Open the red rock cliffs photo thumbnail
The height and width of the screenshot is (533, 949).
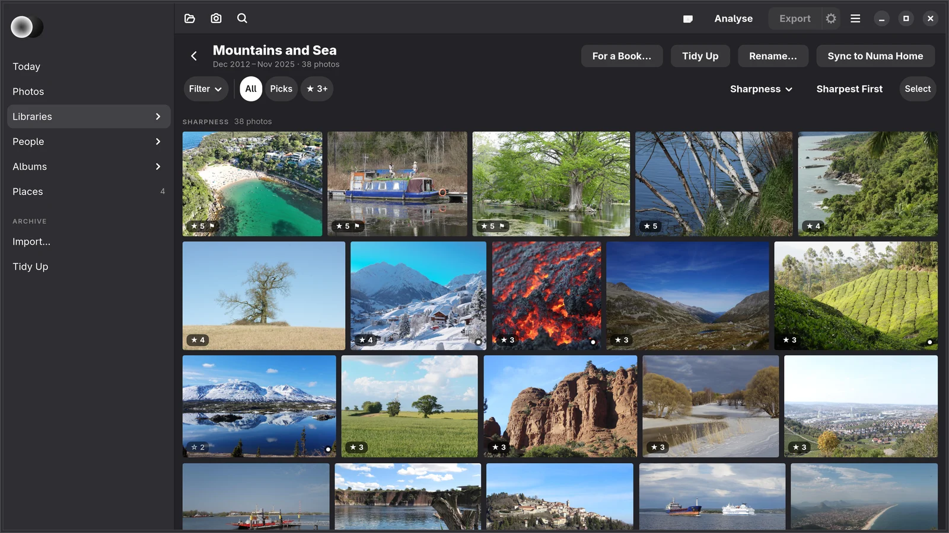(561, 406)
